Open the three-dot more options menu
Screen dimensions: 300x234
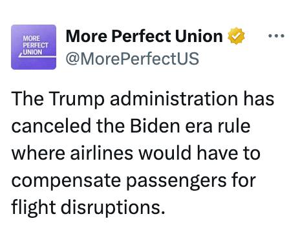click(276, 36)
